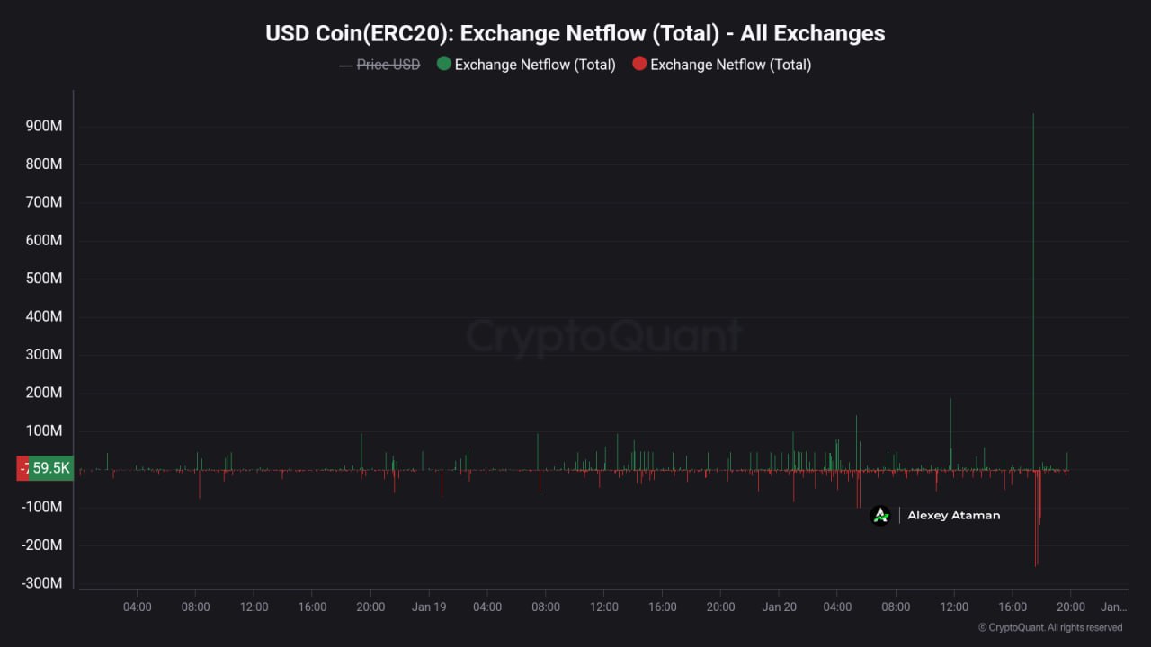
Task: Open the CryptoQuant watermark in chart center
Action: click(x=603, y=337)
